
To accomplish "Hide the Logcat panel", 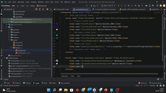I will 162,79.
